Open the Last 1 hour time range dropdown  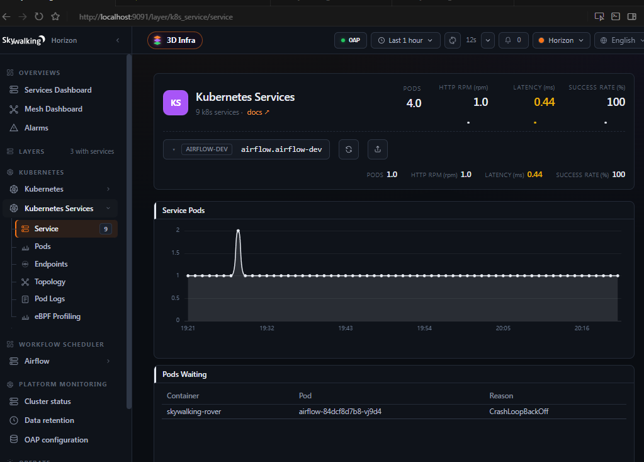(405, 40)
